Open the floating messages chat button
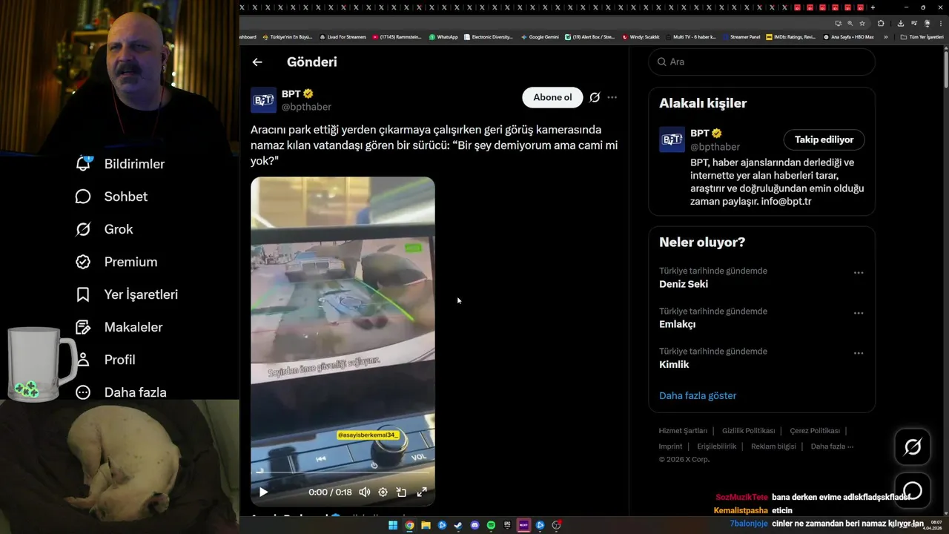Viewport: 949px width, 534px height. pyautogui.click(x=913, y=490)
